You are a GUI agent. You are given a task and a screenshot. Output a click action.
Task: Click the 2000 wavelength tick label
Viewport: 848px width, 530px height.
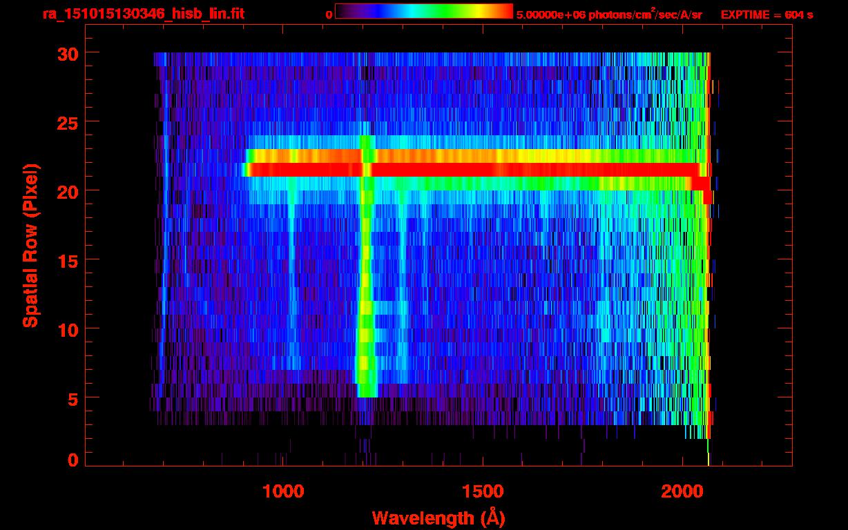(681, 491)
